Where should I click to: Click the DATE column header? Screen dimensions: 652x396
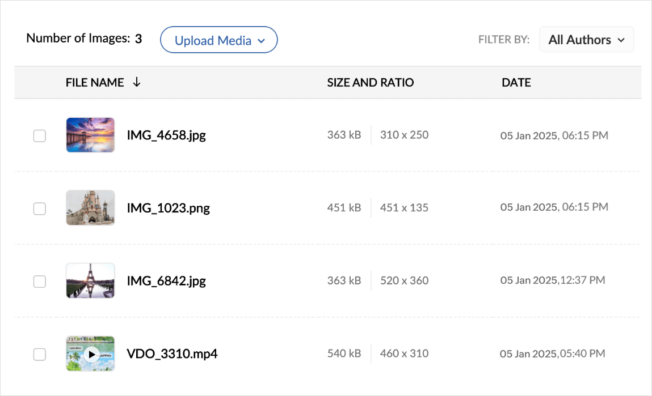516,83
